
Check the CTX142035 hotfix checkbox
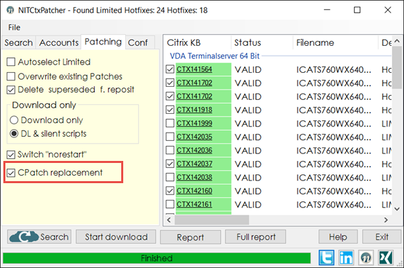(x=170, y=137)
